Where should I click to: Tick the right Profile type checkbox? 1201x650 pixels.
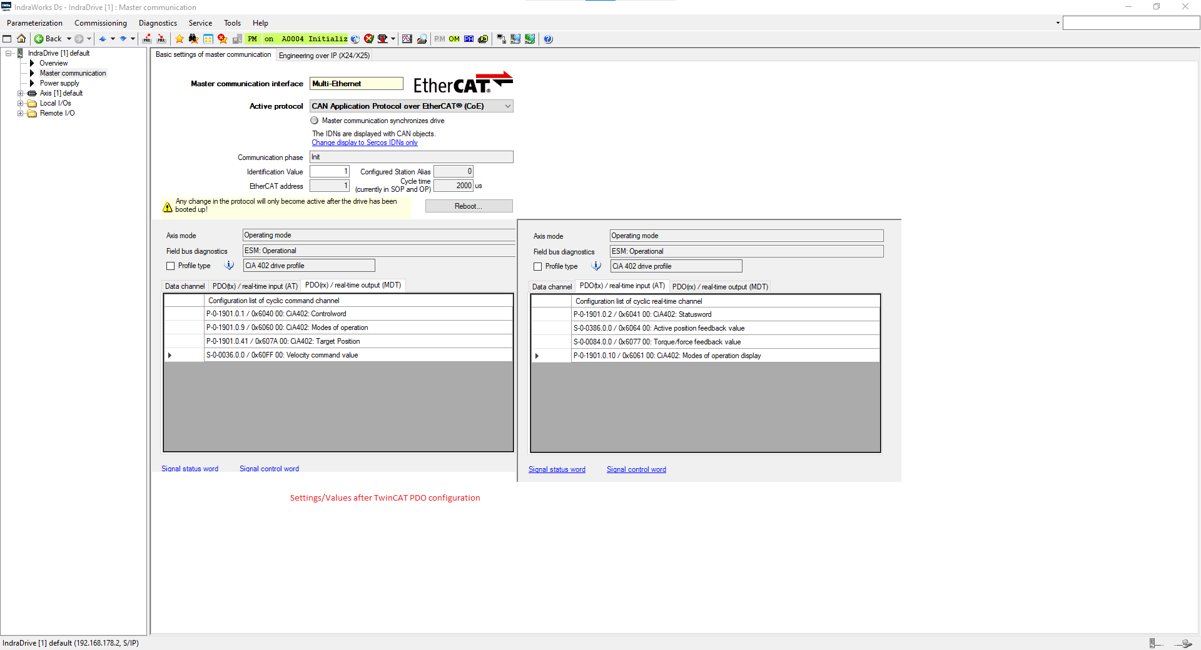point(537,266)
